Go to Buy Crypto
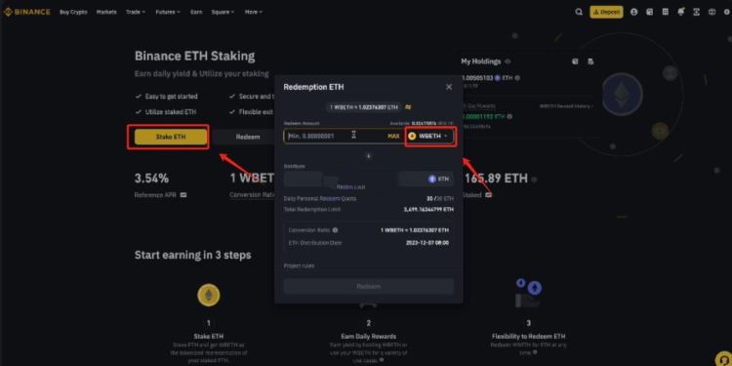Screen dimensions: 732x366 (73, 12)
